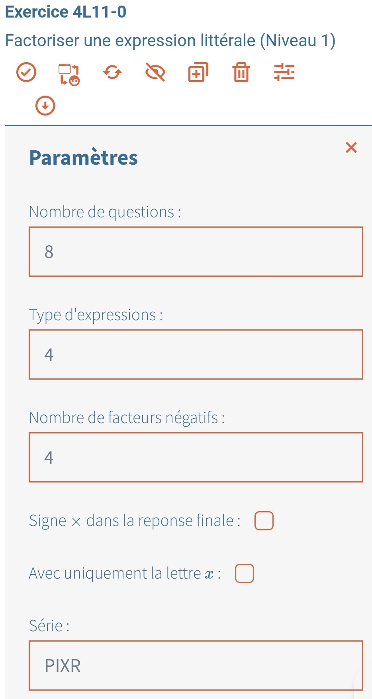This screenshot has height=699, width=372.
Task: Click the check circle validation icon
Action: point(26,73)
